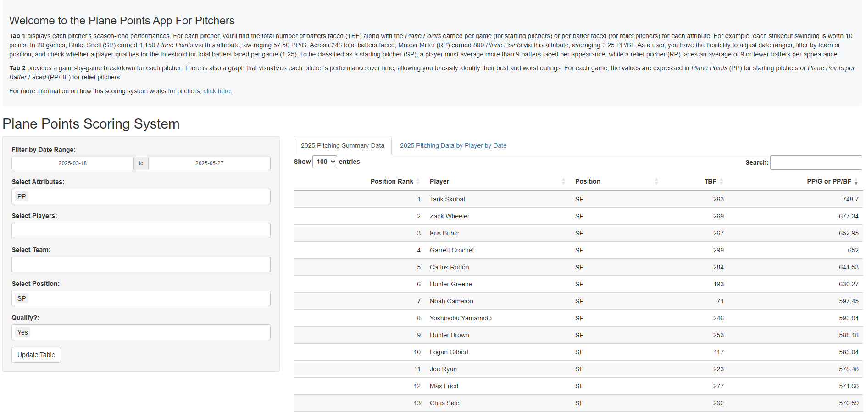Viewport: 866px width, 414px height.
Task: Focus the table Search box
Action: tap(816, 162)
